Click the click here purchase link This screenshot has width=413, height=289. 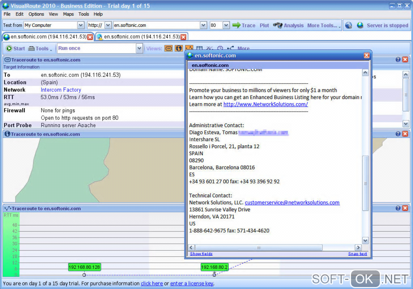coord(152,283)
